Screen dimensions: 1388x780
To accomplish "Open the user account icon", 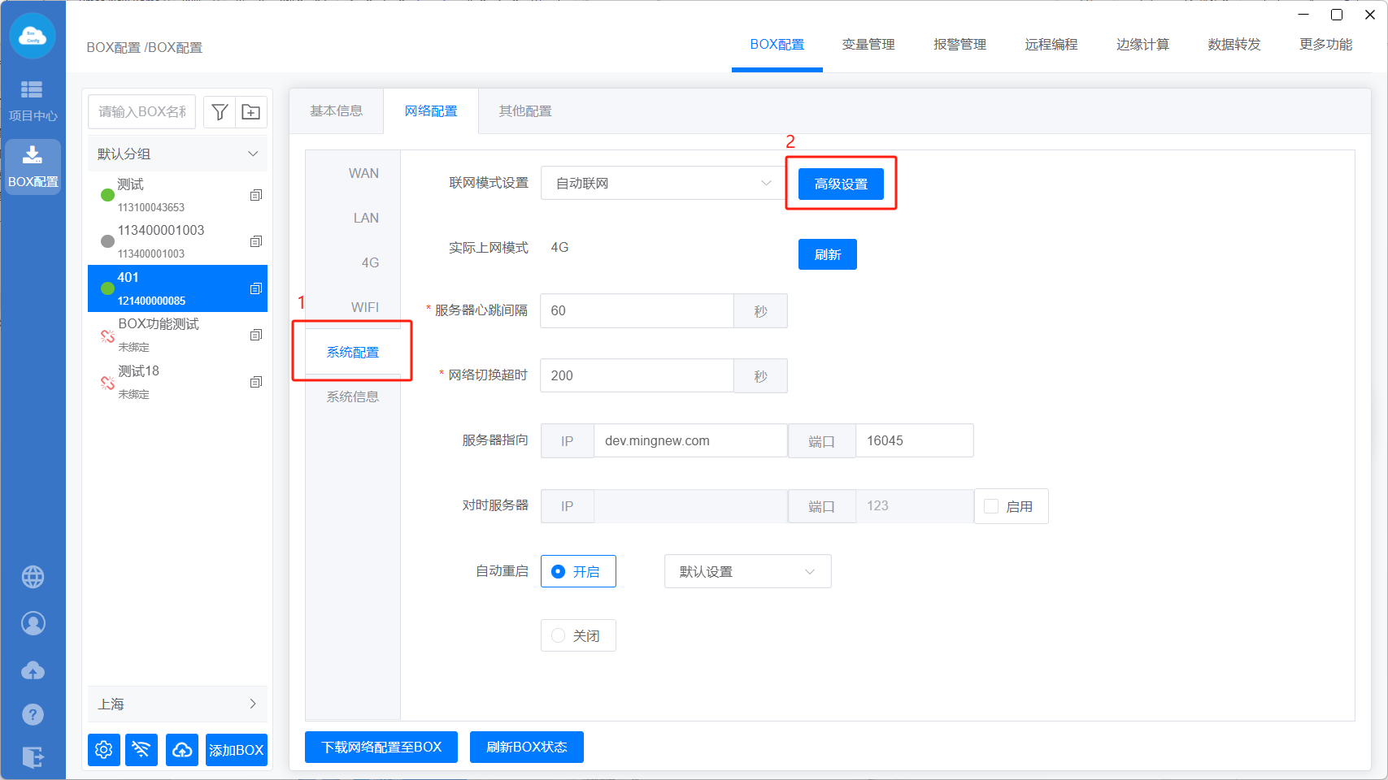I will point(33,623).
